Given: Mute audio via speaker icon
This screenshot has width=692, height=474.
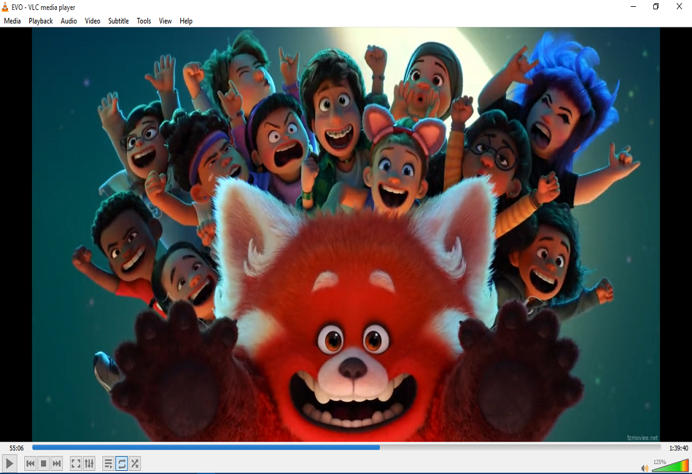Looking at the screenshot, I should pyautogui.click(x=645, y=468).
